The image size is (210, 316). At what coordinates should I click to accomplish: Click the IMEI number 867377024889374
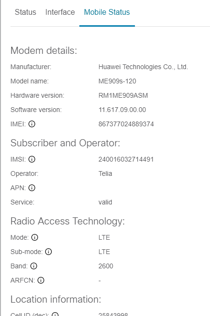pyautogui.click(x=126, y=124)
